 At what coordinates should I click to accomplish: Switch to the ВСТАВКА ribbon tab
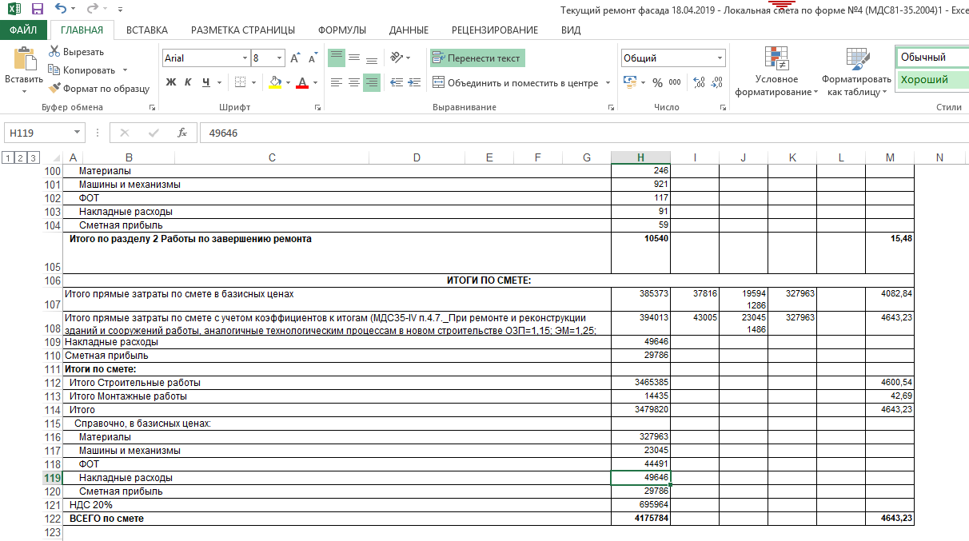click(146, 30)
